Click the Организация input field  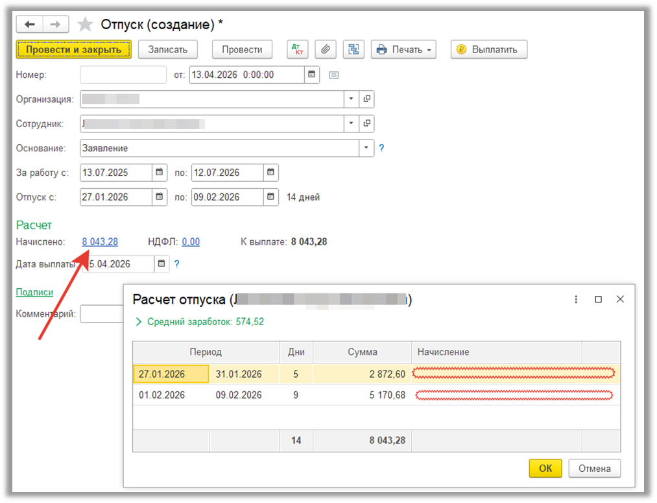coord(211,99)
